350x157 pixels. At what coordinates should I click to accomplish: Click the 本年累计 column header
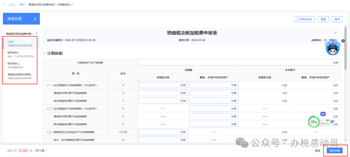click(290, 70)
